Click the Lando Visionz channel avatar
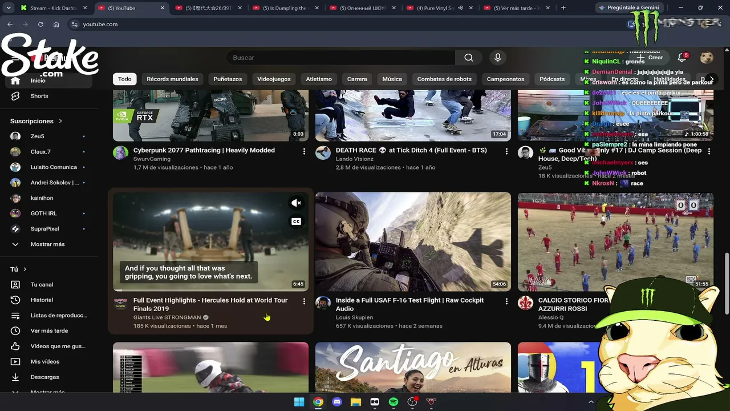 point(323,153)
